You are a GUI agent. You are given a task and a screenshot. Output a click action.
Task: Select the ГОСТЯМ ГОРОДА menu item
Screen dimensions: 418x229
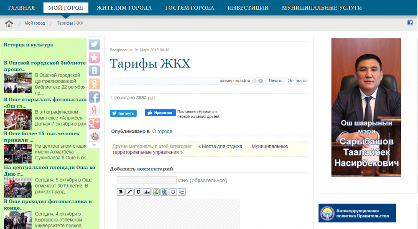pos(189,8)
